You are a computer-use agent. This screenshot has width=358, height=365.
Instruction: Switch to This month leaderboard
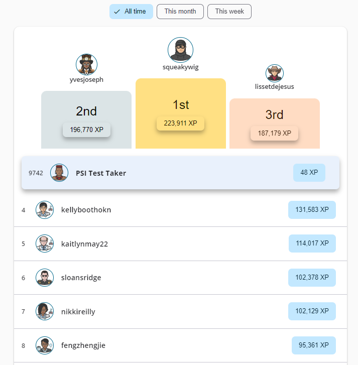click(180, 12)
